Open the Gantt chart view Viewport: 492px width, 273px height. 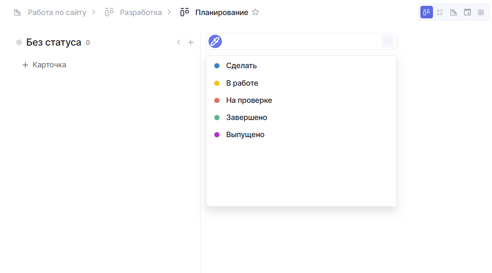pos(453,12)
